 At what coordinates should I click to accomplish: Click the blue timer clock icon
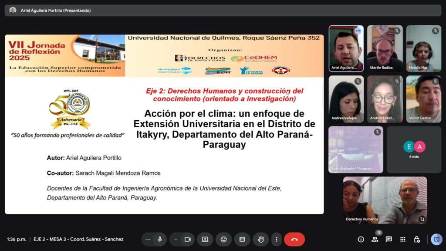pos(436,239)
